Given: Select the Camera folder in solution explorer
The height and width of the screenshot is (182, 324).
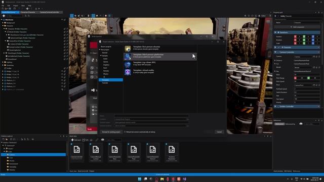Looking at the screenshot, I should 33,155.
